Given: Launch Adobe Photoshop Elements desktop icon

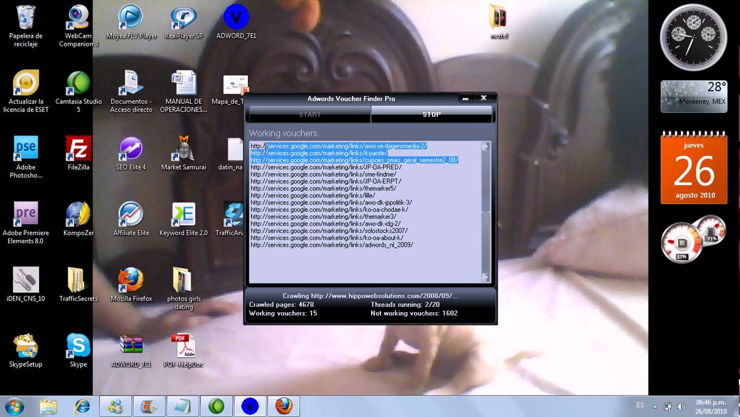Looking at the screenshot, I should click(25, 158).
